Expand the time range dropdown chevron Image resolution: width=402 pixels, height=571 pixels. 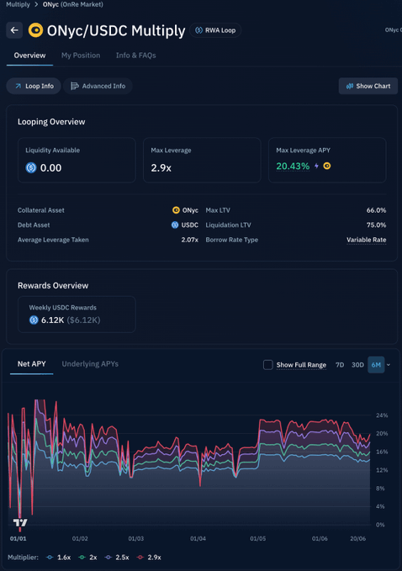click(389, 365)
